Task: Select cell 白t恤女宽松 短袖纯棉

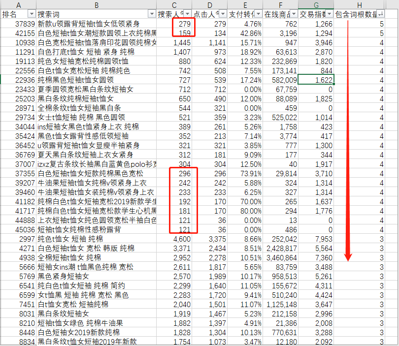Action: pos(96,304)
